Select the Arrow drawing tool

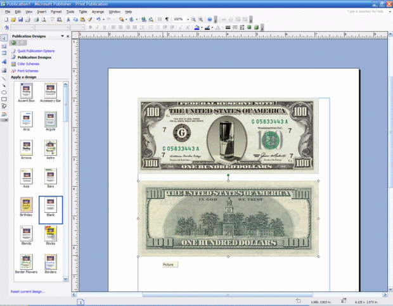(4, 85)
